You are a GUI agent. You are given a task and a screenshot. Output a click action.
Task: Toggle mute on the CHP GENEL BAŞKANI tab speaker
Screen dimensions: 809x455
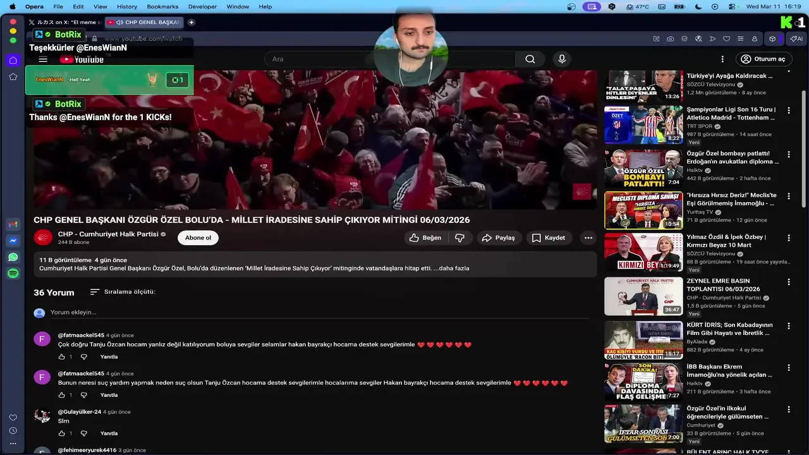click(119, 22)
